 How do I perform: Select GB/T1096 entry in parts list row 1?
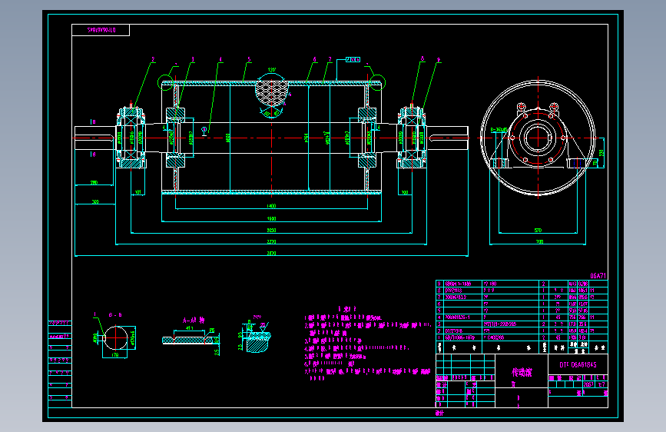point(460,337)
